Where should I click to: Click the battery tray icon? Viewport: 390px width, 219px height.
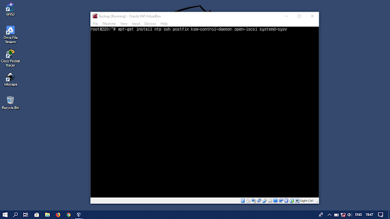pyautogui.click(x=336, y=215)
